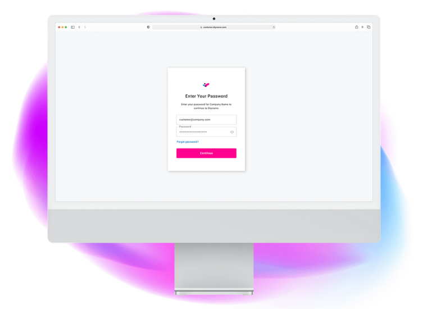Close the window with the red button
Image resolution: width=427 pixels, height=309 pixels.
59,27
